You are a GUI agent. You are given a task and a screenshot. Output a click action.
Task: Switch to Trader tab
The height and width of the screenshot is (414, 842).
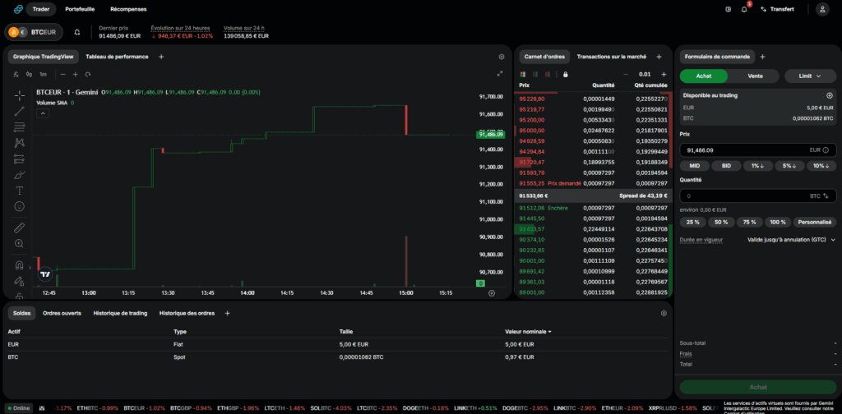[41, 9]
